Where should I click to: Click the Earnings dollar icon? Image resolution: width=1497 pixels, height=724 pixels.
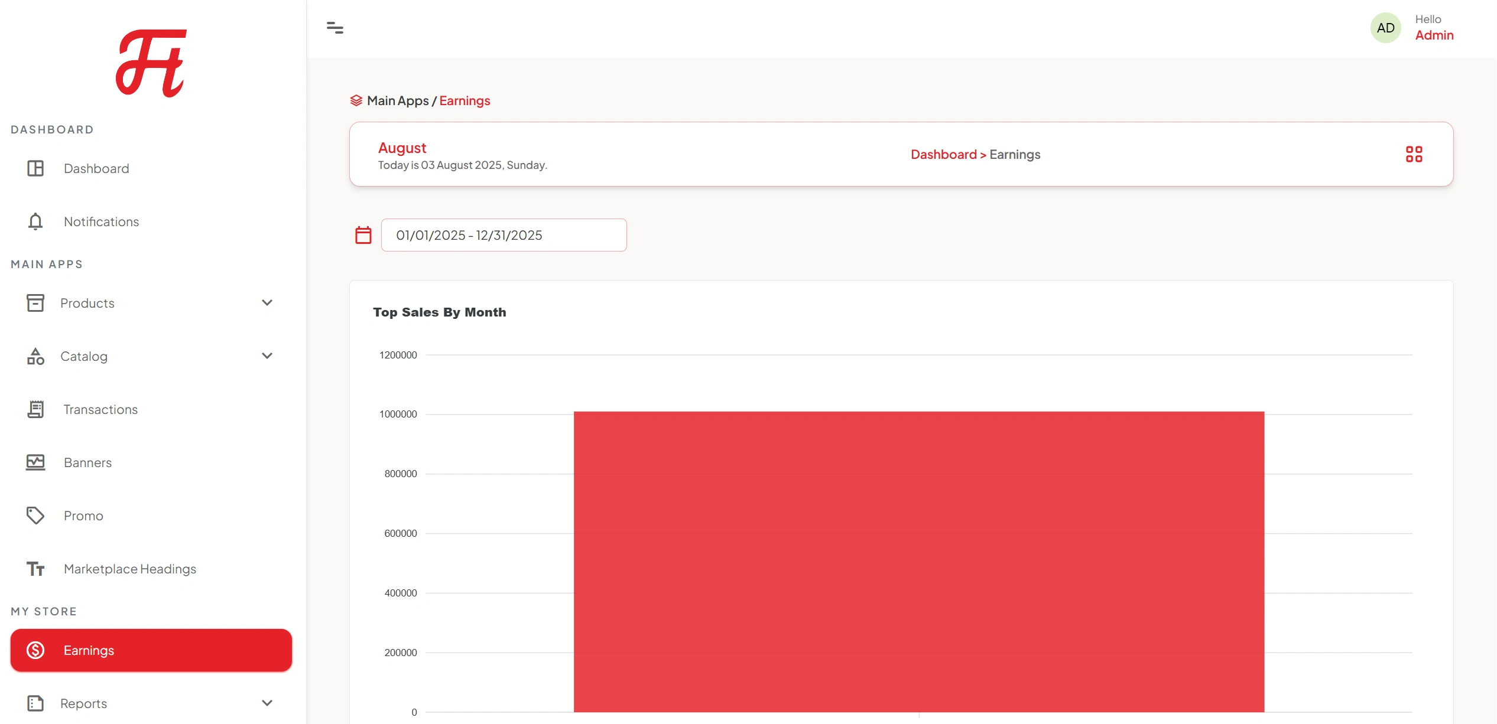[x=35, y=650]
